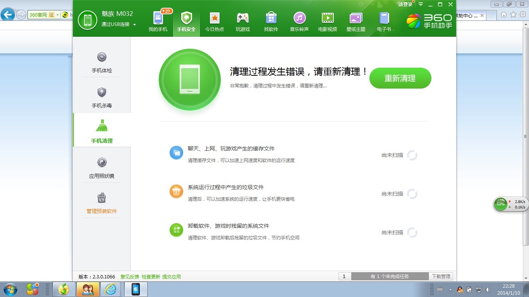Click 卸载软件、游戏时残留的系统文件 text
The height and width of the screenshot is (297, 529).
coord(228,226)
